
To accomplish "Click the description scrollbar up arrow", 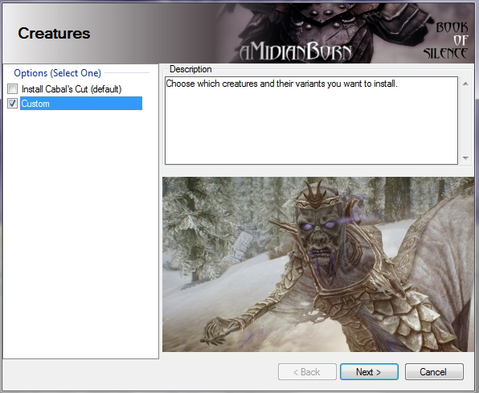I will click(465, 84).
